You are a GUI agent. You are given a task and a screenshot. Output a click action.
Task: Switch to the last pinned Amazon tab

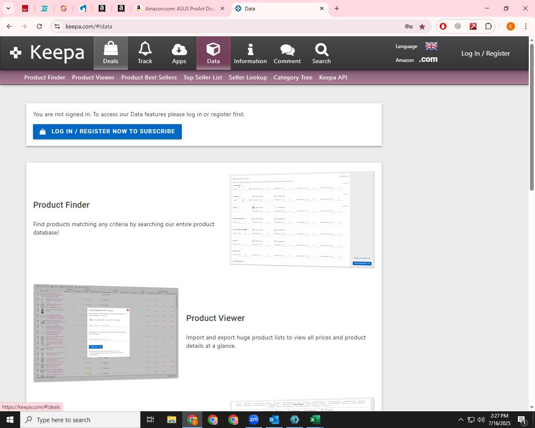click(x=121, y=8)
